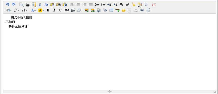Viewport: 218px width, 94px height.
Task: Click the broom Clear HTML icon
Action: (x=134, y=5)
